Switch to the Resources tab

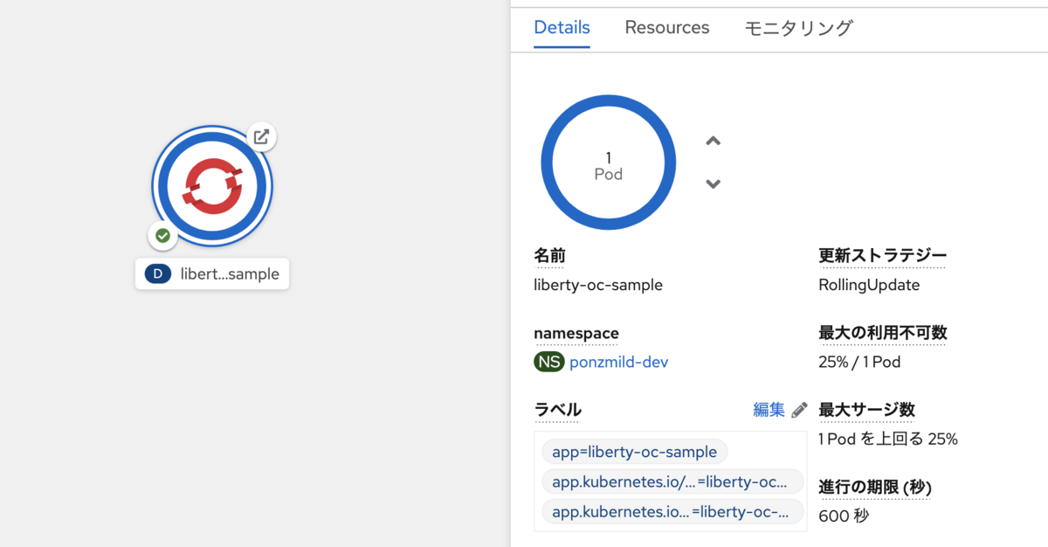tap(667, 27)
